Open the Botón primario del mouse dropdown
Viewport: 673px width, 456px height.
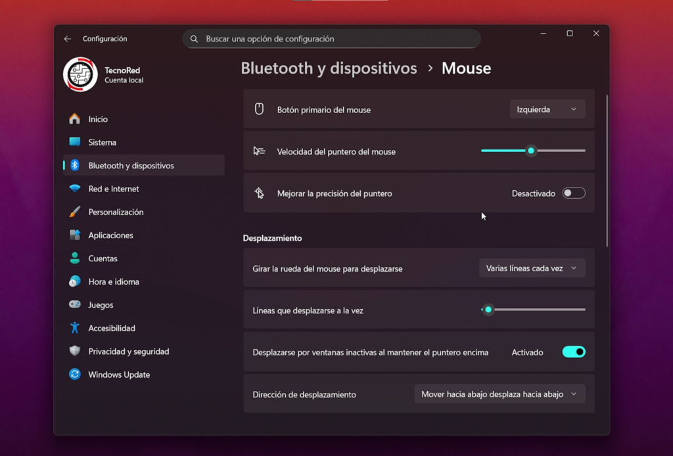547,109
